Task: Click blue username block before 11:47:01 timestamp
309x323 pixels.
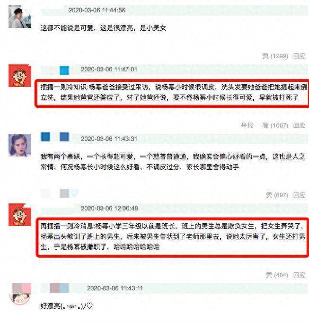Action: click(x=64, y=70)
